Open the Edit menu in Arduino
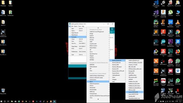This screenshot has height=103, width=183. coord(72,26)
